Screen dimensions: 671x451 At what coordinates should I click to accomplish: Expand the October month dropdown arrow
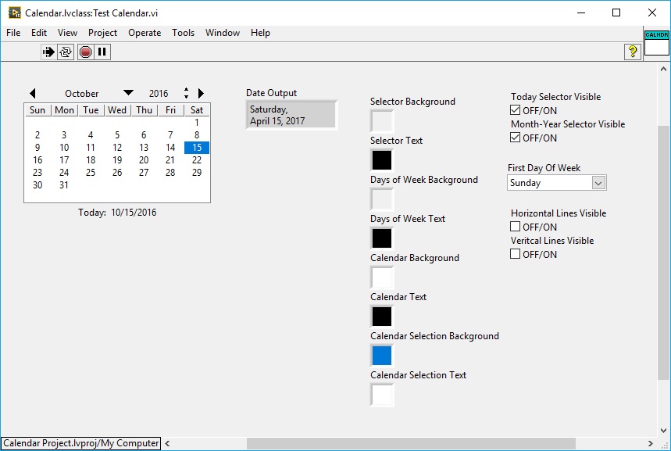coord(129,93)
